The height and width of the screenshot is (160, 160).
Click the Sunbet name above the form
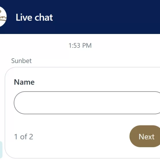21,61
